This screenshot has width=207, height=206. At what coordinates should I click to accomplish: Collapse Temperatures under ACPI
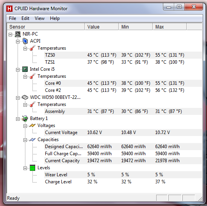pos(25,48)
